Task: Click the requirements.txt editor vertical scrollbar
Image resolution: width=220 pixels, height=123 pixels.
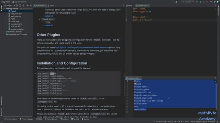Action: 216,96
